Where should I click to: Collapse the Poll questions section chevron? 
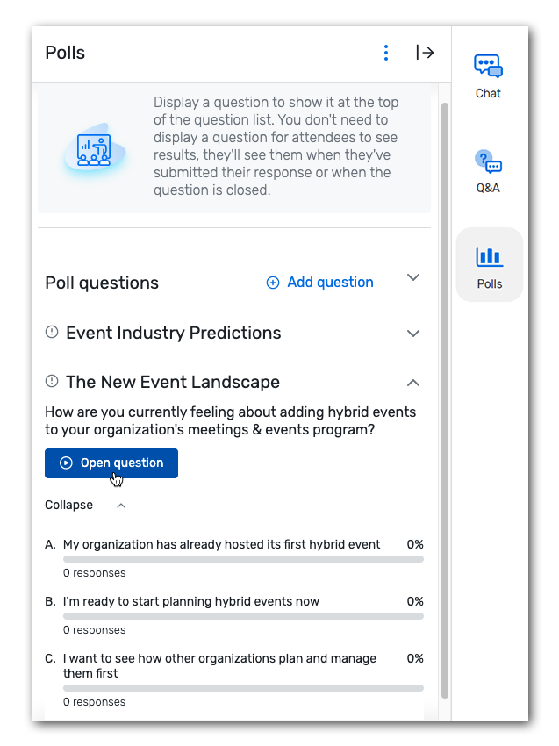tap(412, 276)
